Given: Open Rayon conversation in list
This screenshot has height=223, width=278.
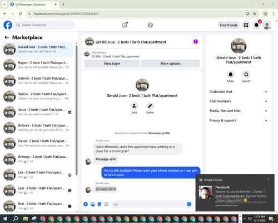Looking at the screenshot, I should [37, 65].
